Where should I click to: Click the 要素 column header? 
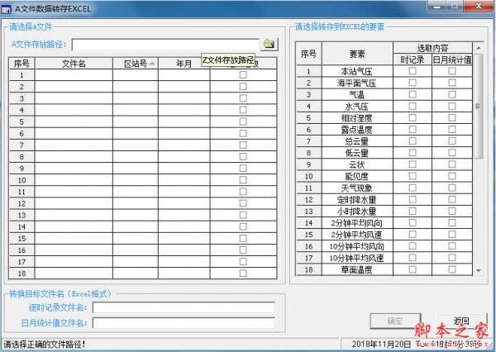tap(357, 54)
